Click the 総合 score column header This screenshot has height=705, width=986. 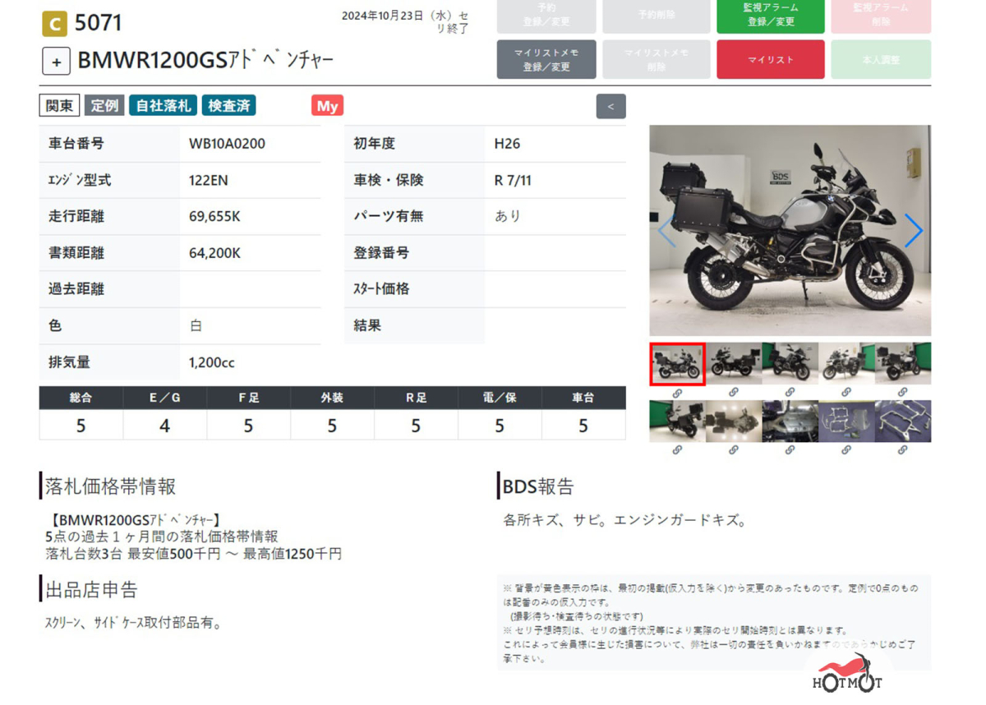click(81, 398)
